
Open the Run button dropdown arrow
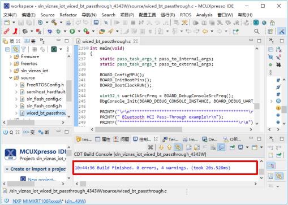pos(79,31)
